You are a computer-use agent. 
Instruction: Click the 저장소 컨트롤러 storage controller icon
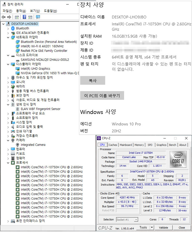coord(13,136)
